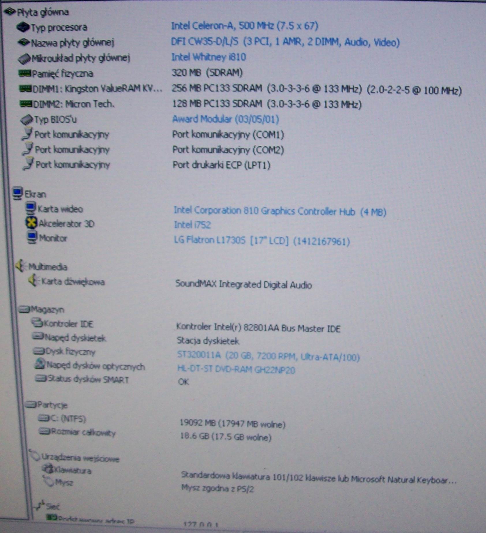Open the HL-DT-ST DVD-RAM GH22NP20 link

[x=236, y=369]
